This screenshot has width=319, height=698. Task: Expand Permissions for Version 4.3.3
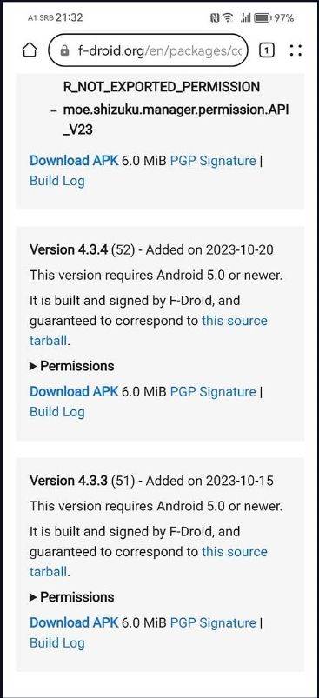(x=71, y=597)
